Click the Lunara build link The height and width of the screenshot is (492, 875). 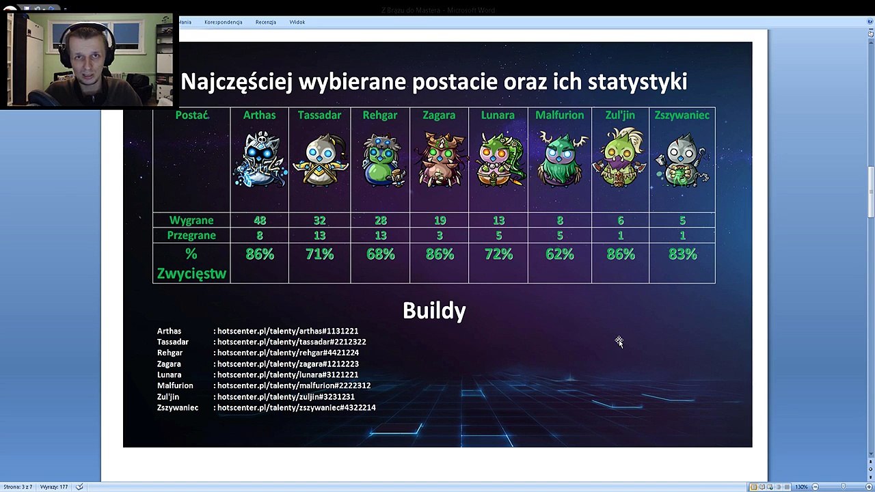(288, 375)
